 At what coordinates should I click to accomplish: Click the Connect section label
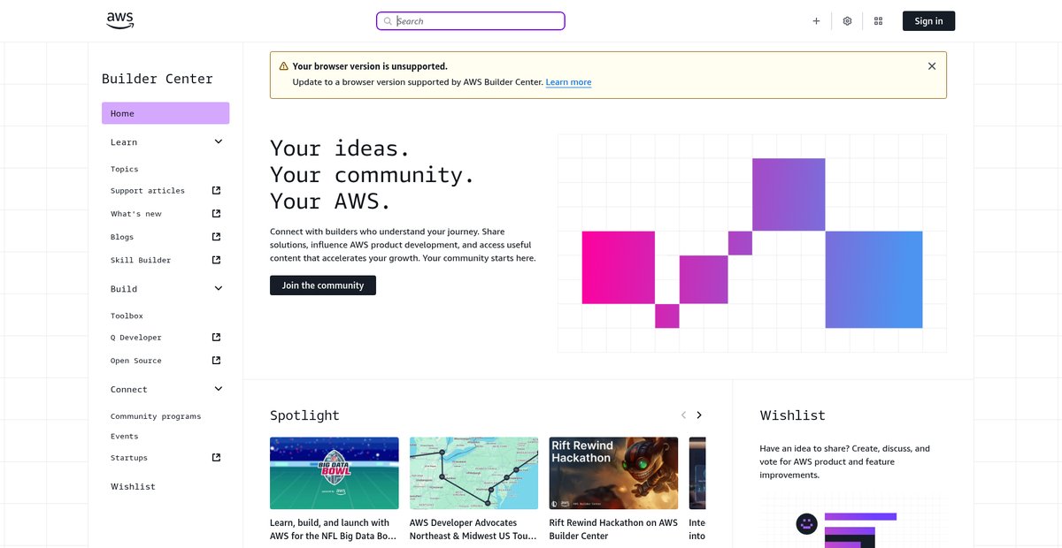tap(129, 390)
